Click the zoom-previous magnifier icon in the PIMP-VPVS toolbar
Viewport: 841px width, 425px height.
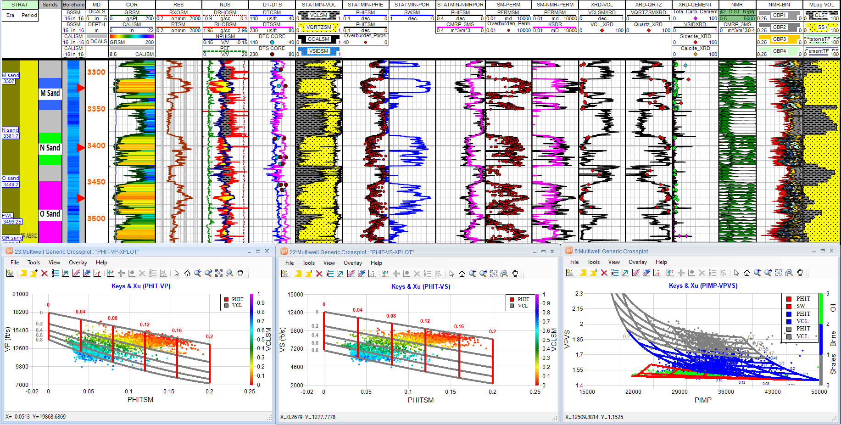click(x=757, y=273)
